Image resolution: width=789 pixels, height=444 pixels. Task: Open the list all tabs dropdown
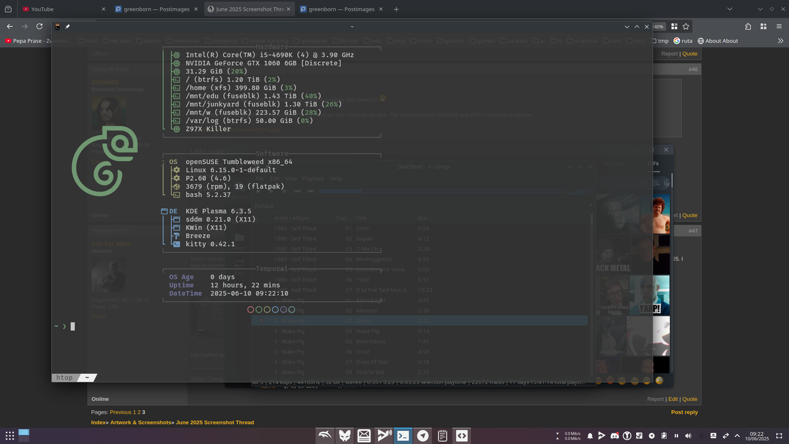[730, 9]
